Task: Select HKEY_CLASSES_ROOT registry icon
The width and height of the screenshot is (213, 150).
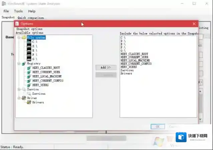Action: tap(29, 68)
